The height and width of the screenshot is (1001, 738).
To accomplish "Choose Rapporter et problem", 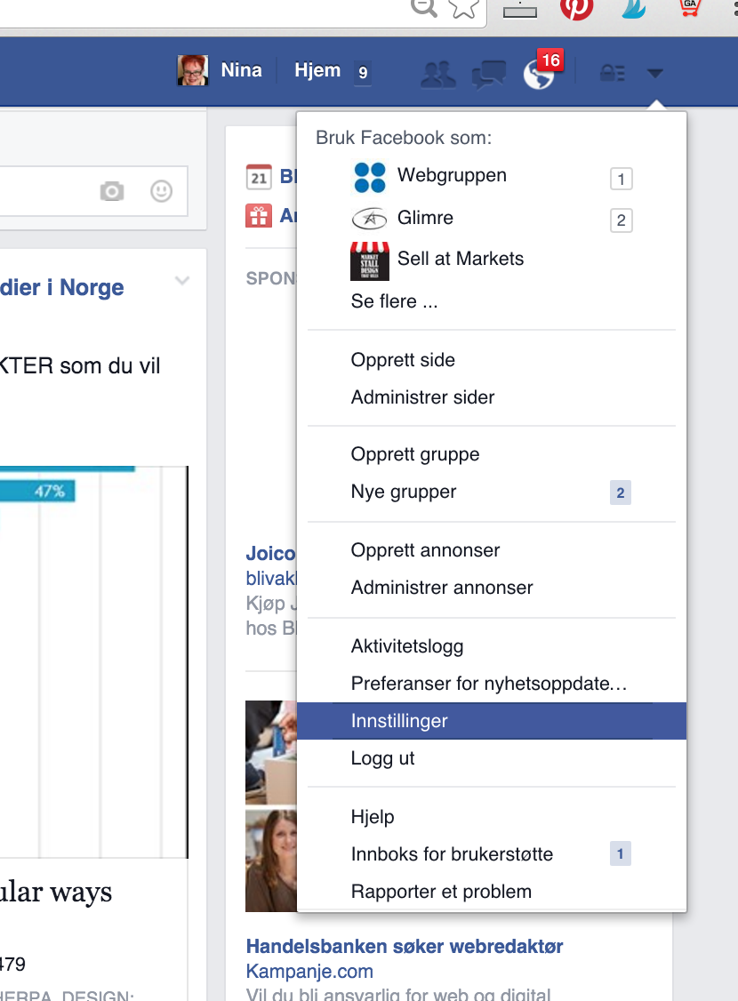I will pyautogui.click(x=441, y=891).
